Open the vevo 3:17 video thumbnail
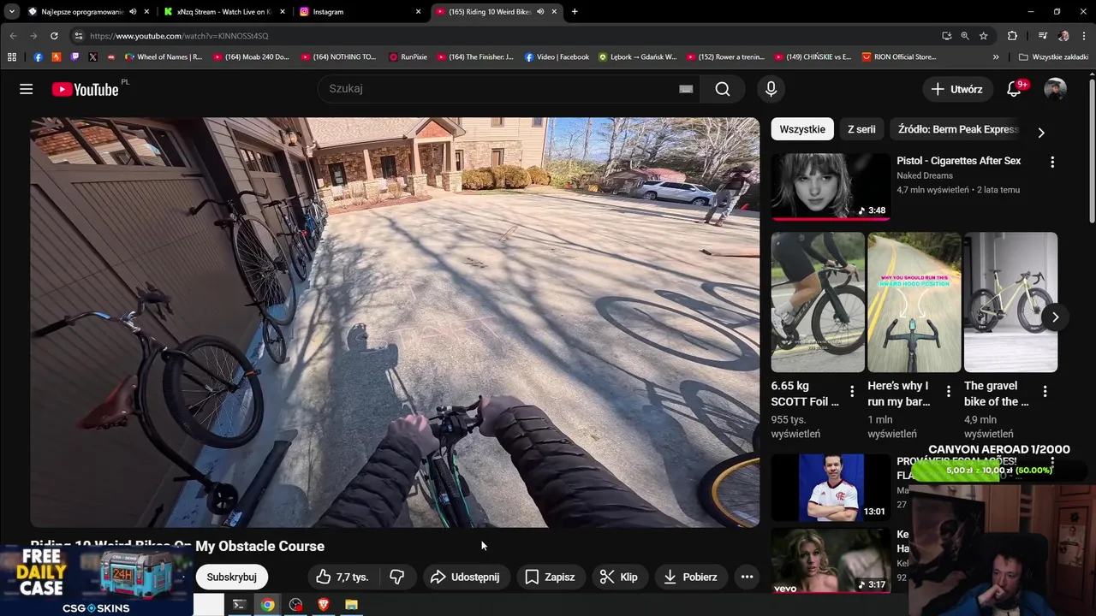Image resolution: width=1096 pixels, height=616 pixels. click(831, 560)
